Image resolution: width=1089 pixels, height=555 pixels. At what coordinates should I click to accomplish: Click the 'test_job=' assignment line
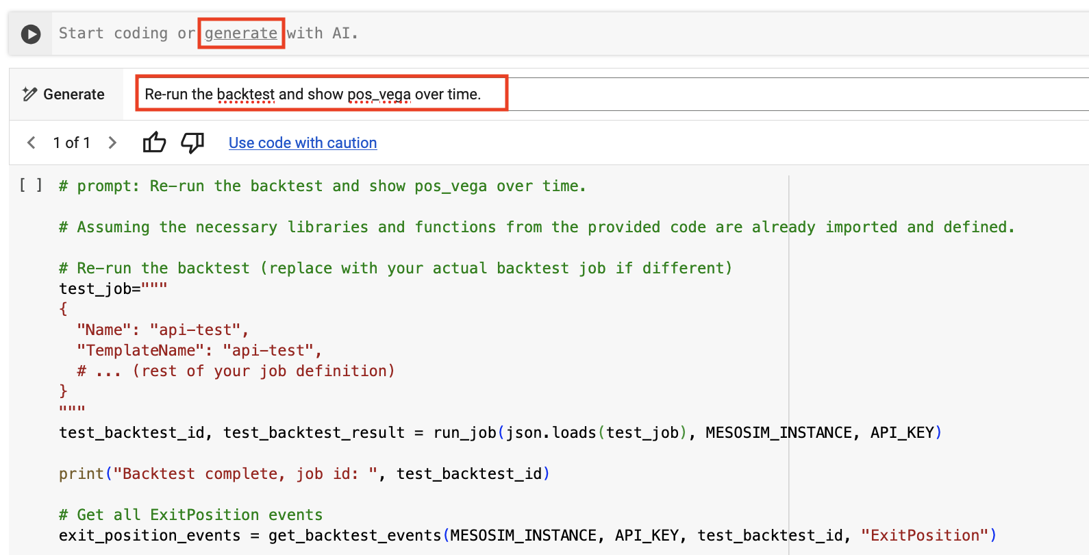click(x=113, y=288)
